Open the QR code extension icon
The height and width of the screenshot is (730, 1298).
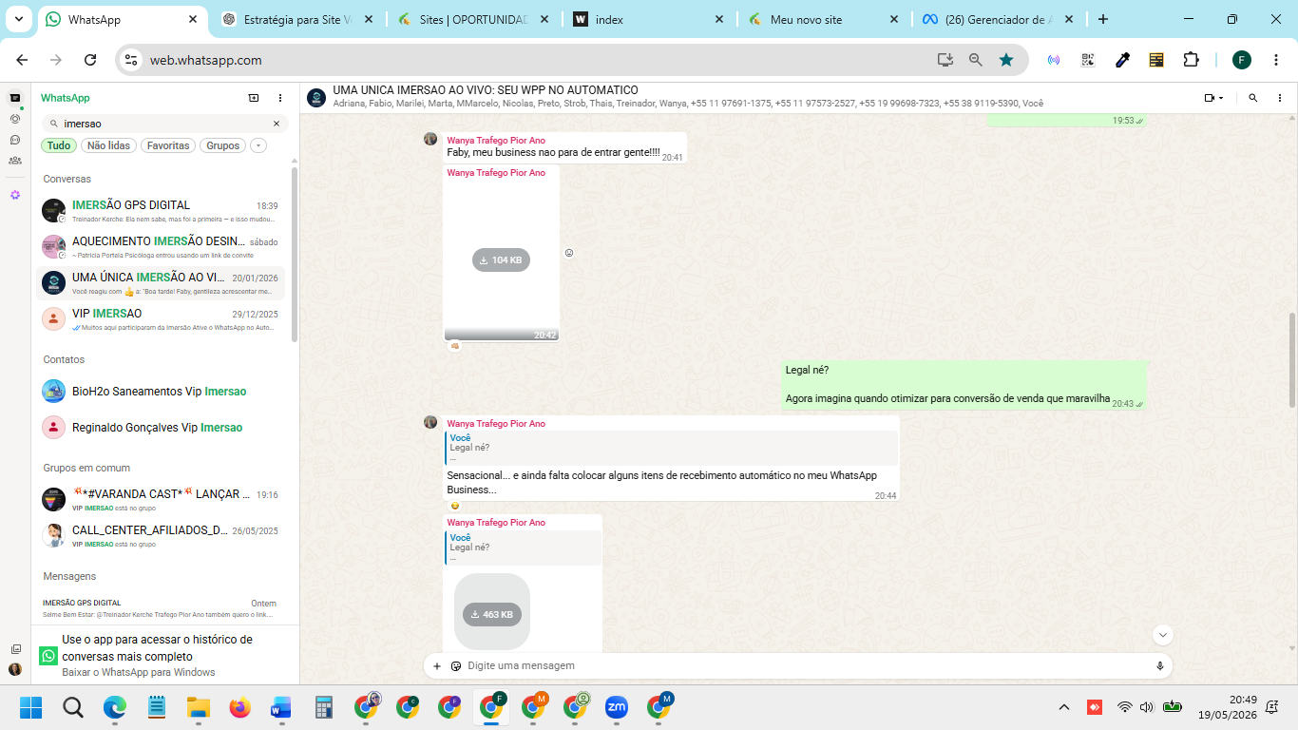(1088, 60)
